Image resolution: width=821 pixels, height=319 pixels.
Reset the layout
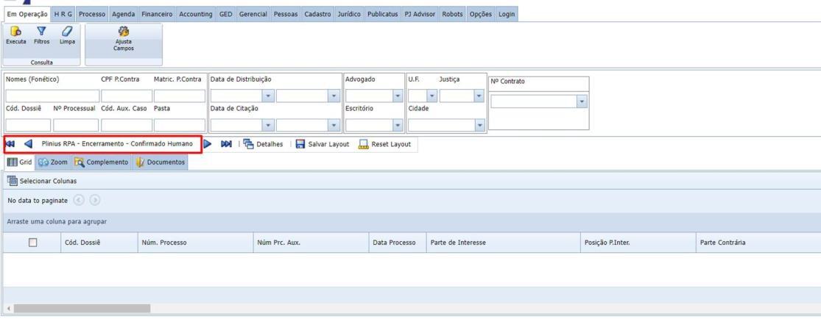(385, 144)
